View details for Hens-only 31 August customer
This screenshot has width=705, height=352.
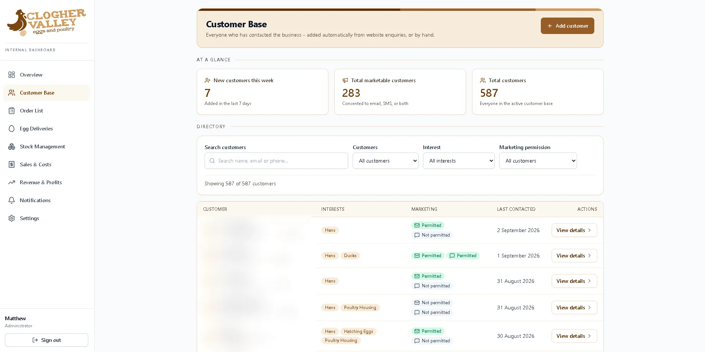click(x=574, y=281)
